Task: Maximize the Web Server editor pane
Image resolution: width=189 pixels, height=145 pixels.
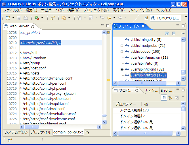Action: pyautogui.click(x=108, y=26)
